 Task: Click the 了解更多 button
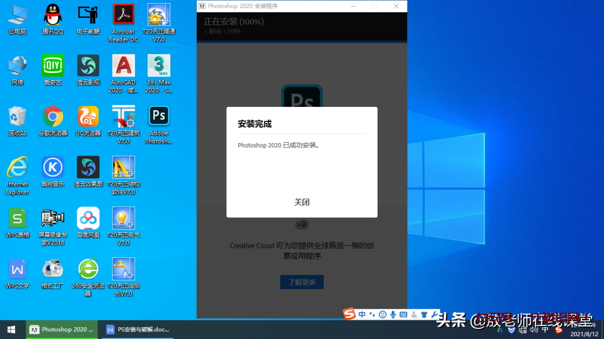(301, 282)
